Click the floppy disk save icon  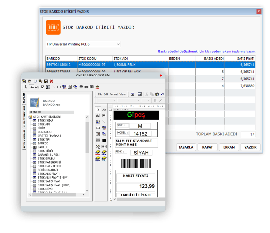click(x=46, y=81)
